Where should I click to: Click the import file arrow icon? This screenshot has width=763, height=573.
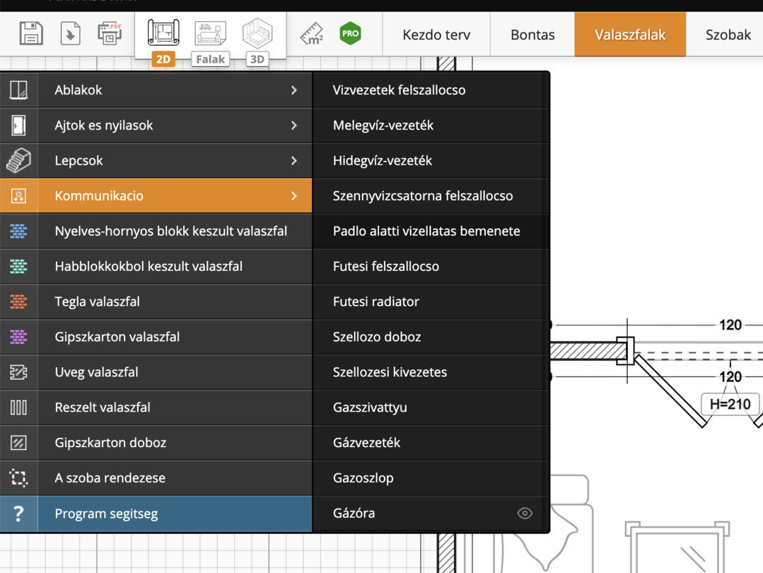pyautogui.click(x=71, y=33)
